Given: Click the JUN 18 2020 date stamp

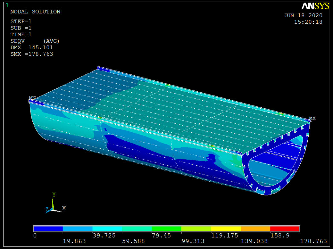Looking at the screenshot, I should pyautogui.click(x=303, y=15).
